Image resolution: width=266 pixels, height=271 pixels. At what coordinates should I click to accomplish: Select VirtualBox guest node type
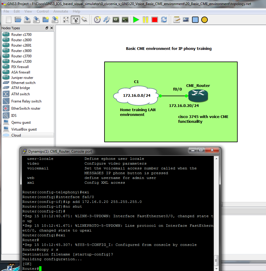pyautogui.click(x=28, y=129)
